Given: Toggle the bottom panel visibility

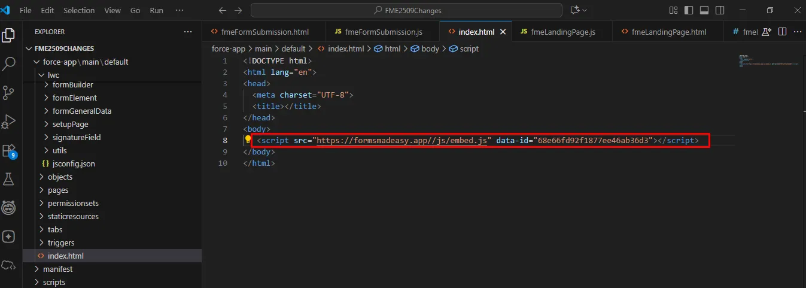Looking at the screenshot, I should click(704, 10).
